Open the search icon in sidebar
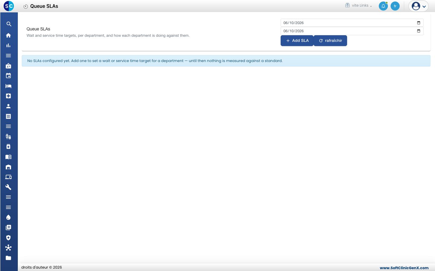The width and height of the screenshot is (435, 271). pyautogui.click(x=9, y=24)
